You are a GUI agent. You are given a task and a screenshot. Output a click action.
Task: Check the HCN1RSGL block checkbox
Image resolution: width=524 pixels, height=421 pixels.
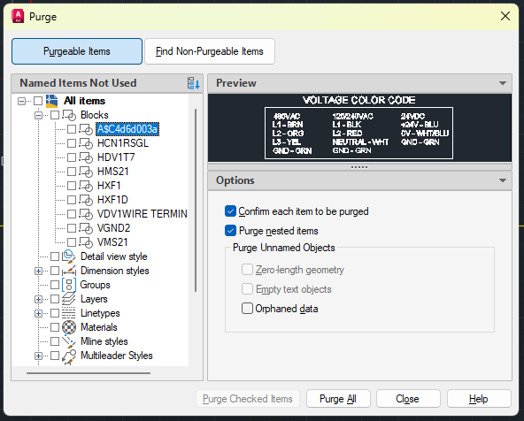[72, 143]
